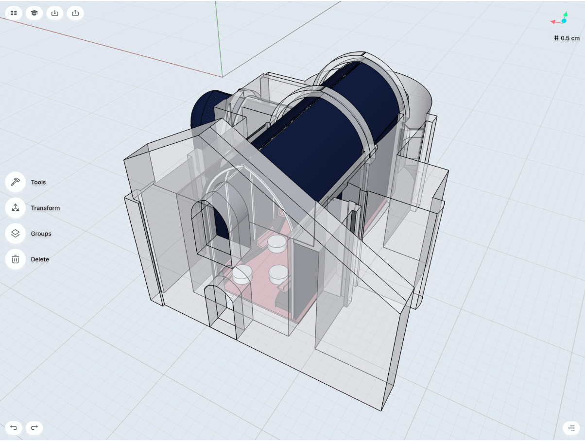Open the Tools hammer icon

point(15,182)
